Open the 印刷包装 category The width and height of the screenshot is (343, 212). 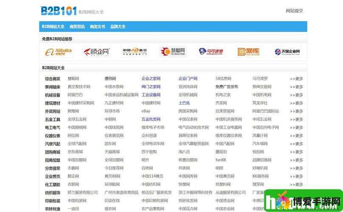coord(53,201)
